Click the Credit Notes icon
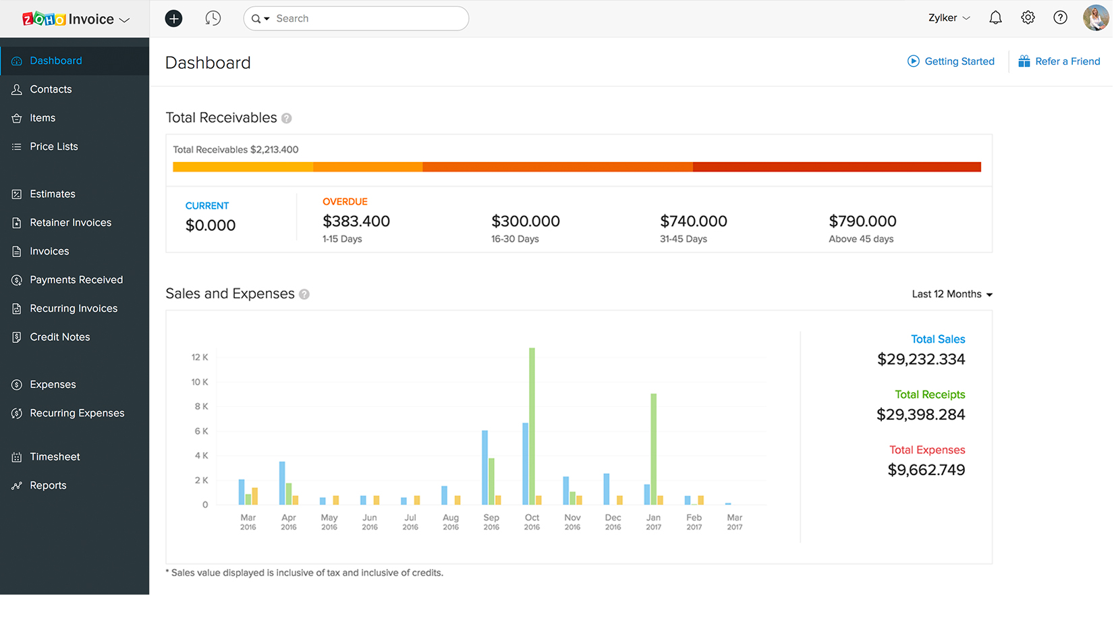Image resolution: width=1114 pixels, height=627 pixels. pyautogui.click(x=17, y=337)
